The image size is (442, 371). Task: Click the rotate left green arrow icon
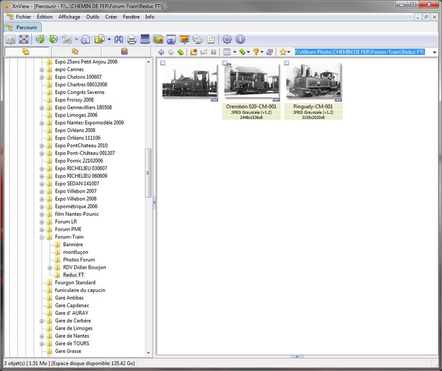(x=40, y=39)
